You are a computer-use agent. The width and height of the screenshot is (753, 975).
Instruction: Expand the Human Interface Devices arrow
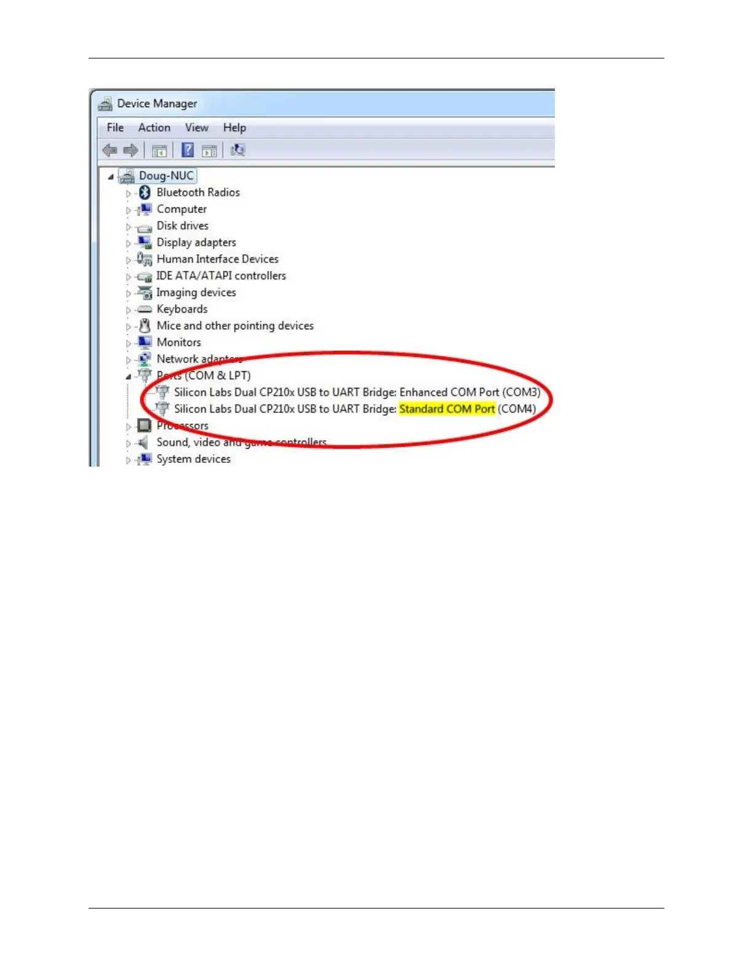pos(129,260)
